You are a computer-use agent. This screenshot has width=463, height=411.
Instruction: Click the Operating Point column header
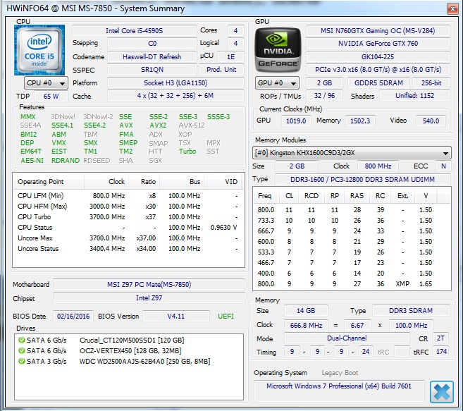tap(49, 182)
